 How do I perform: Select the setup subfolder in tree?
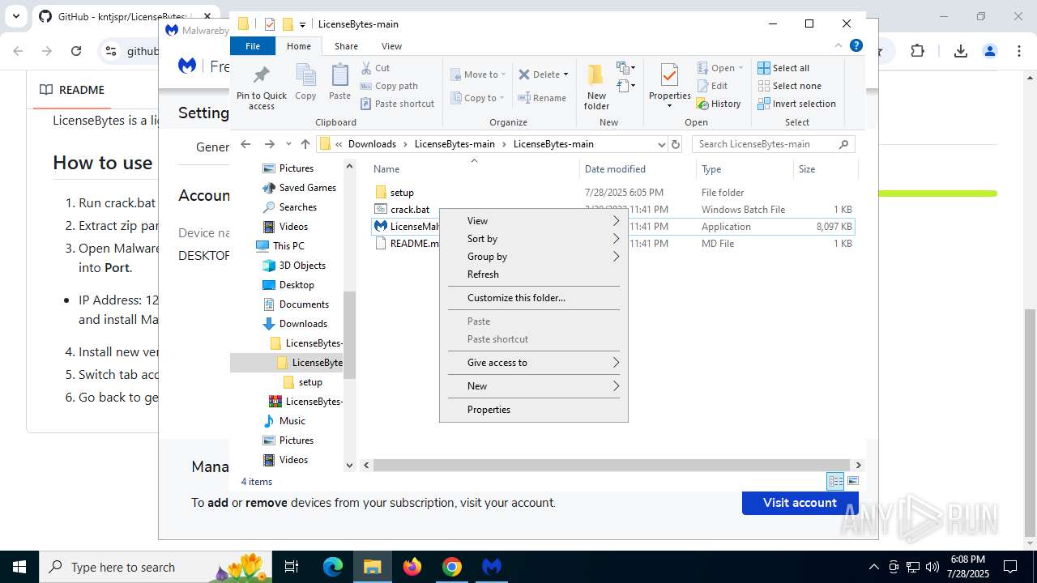pos(310,382)
